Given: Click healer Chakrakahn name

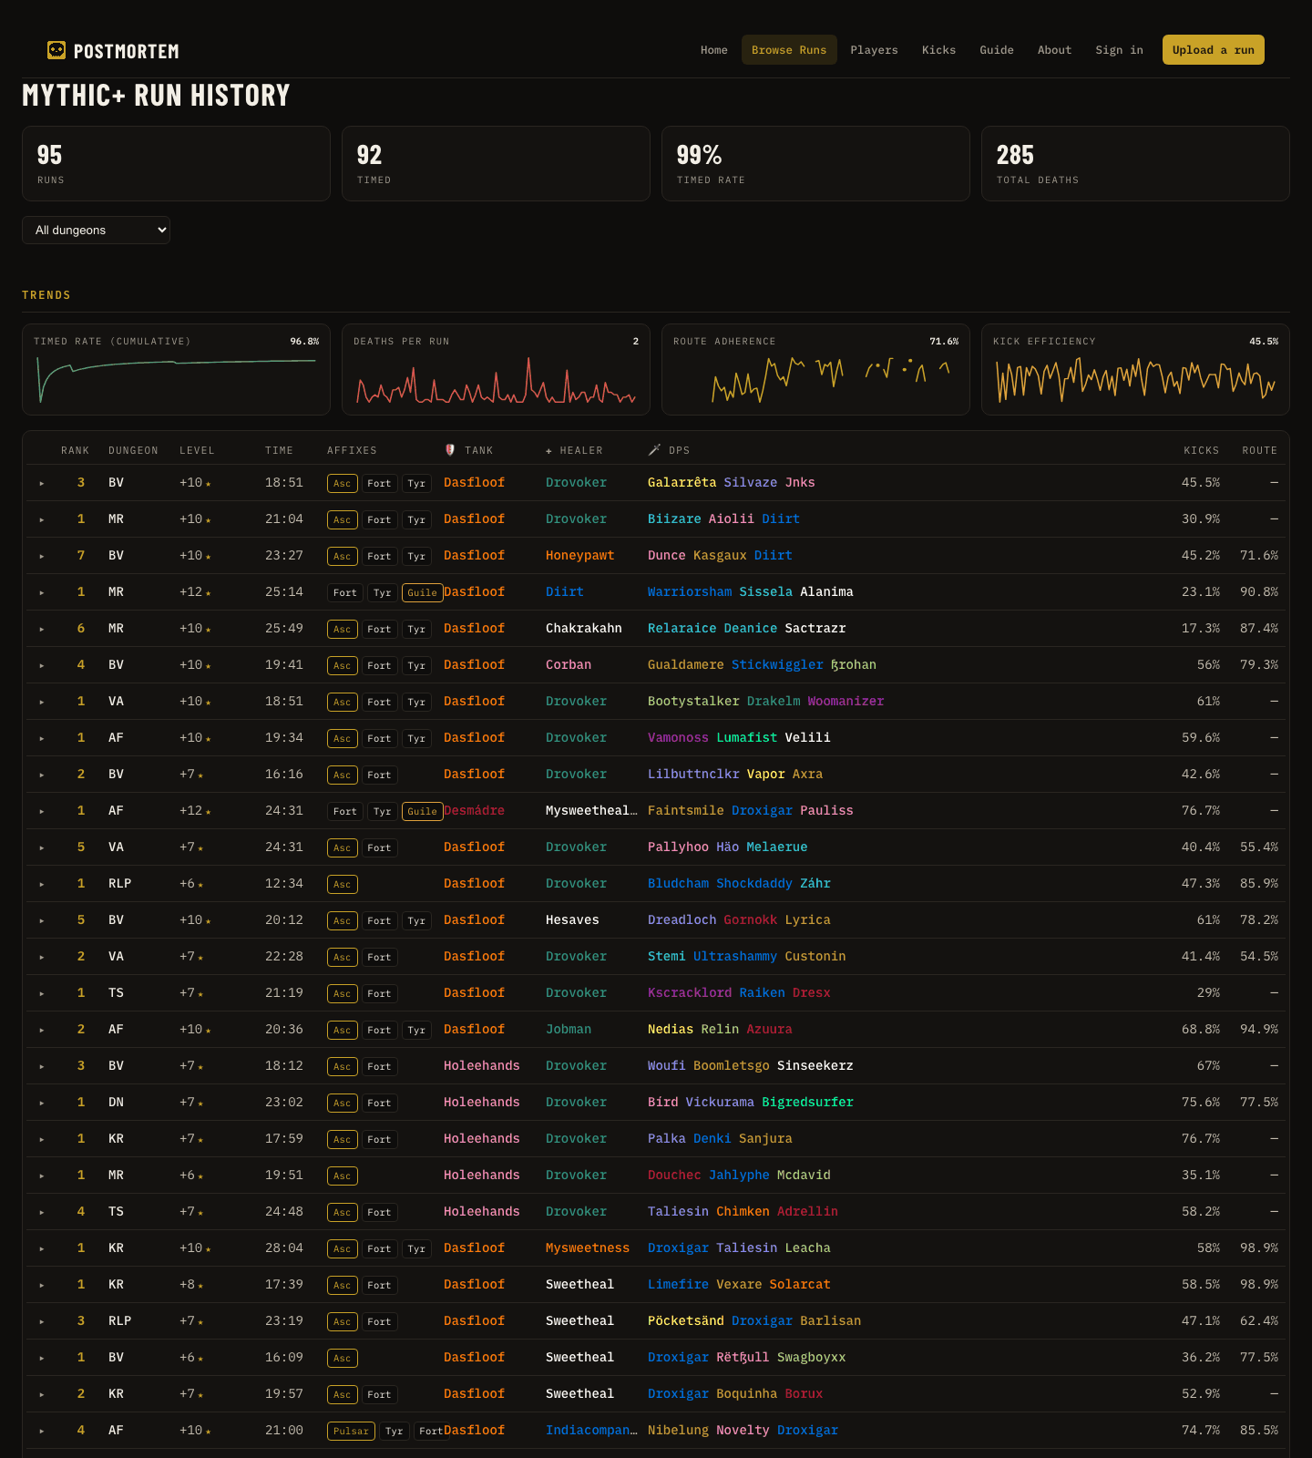Looking at the screenshot, I should (x=584, y=628).
